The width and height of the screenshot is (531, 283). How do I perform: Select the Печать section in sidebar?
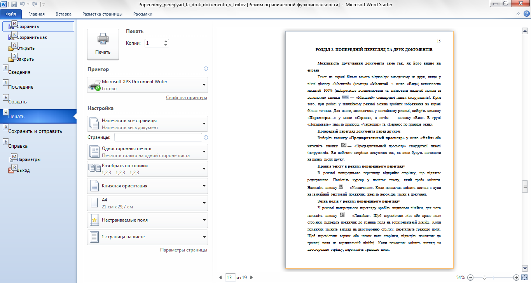(x=38, y=117)
